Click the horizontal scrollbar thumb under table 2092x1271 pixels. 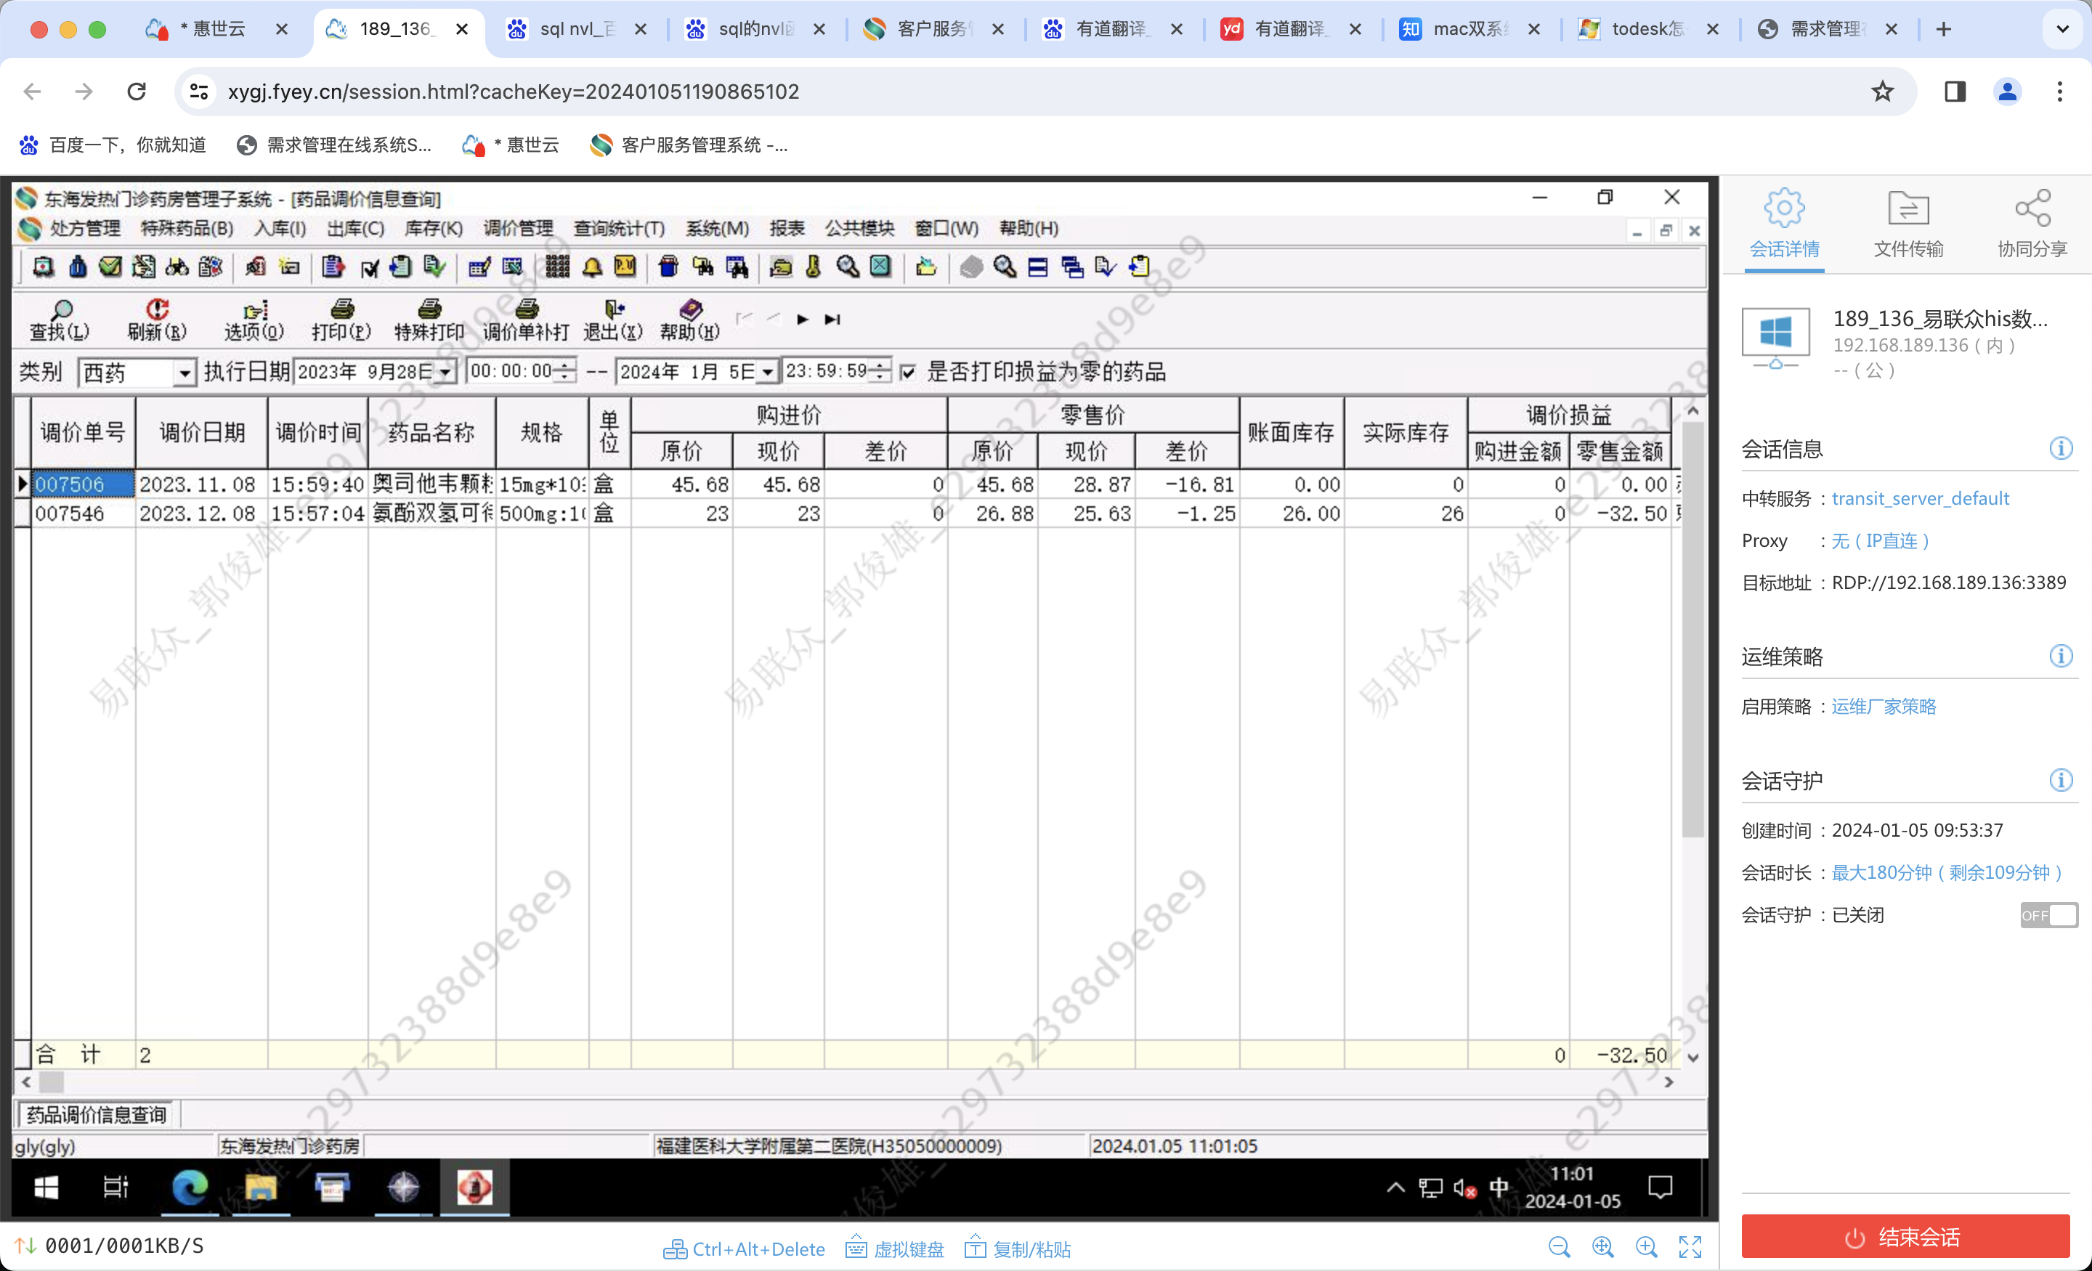point(52,1081)
